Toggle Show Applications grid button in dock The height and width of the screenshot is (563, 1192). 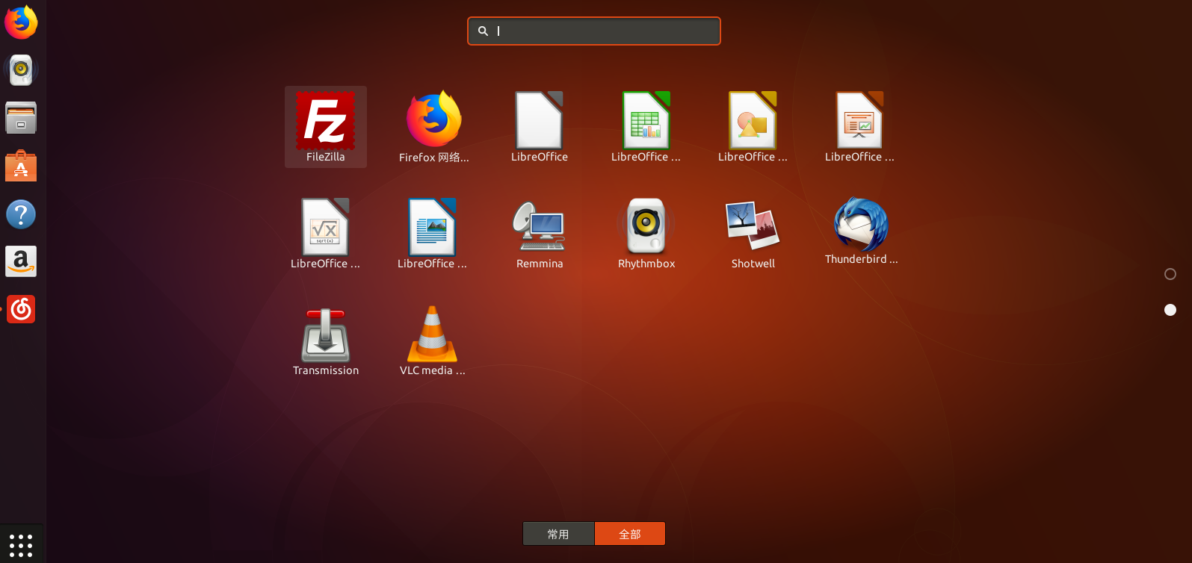coord(21,545)
